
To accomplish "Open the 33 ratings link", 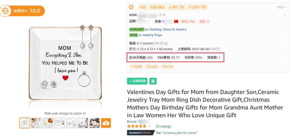I will 163,126.
